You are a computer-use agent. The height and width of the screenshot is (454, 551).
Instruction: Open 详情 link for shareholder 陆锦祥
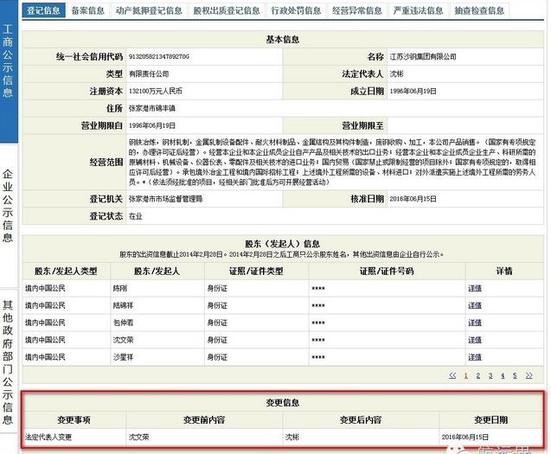pos(474,304)
